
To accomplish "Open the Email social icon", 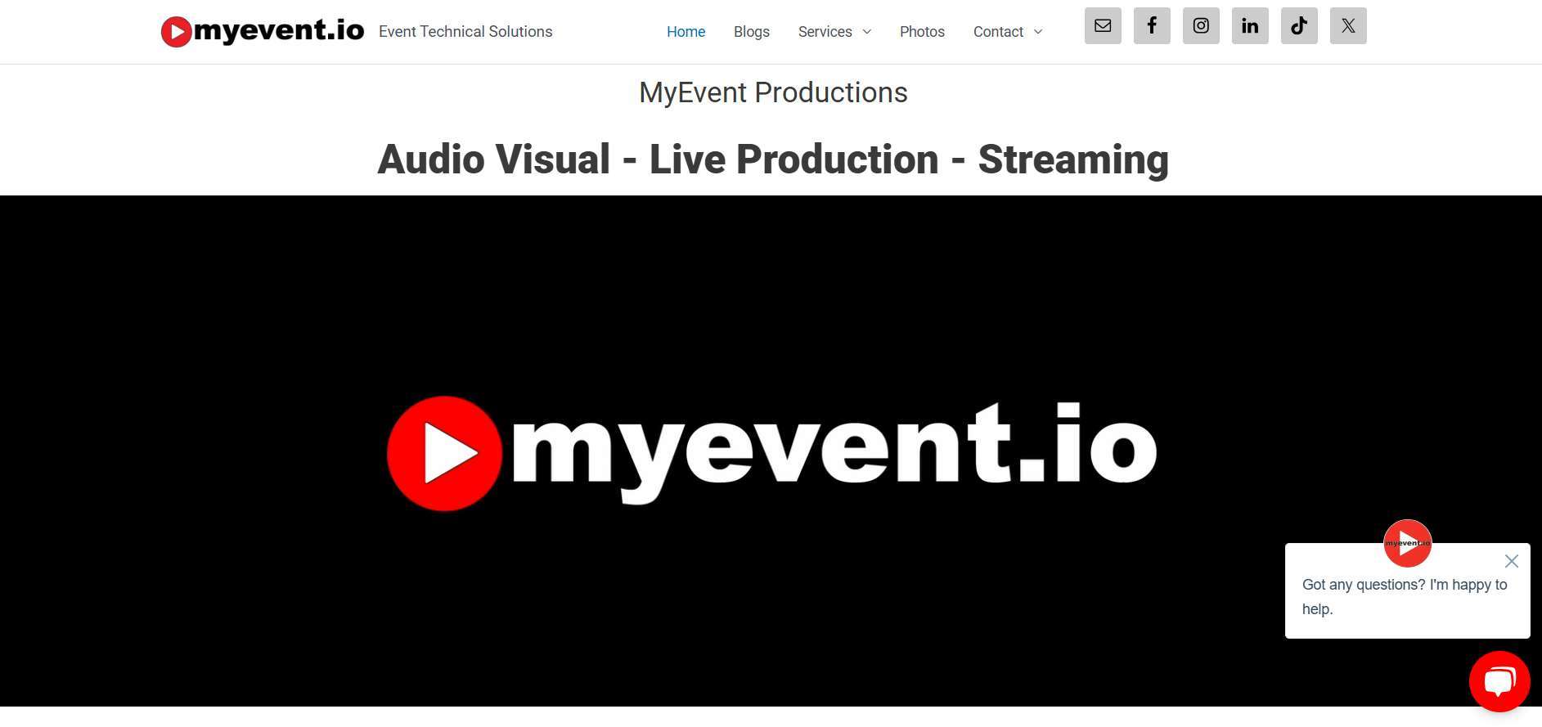I will (x=1103, y=25).
